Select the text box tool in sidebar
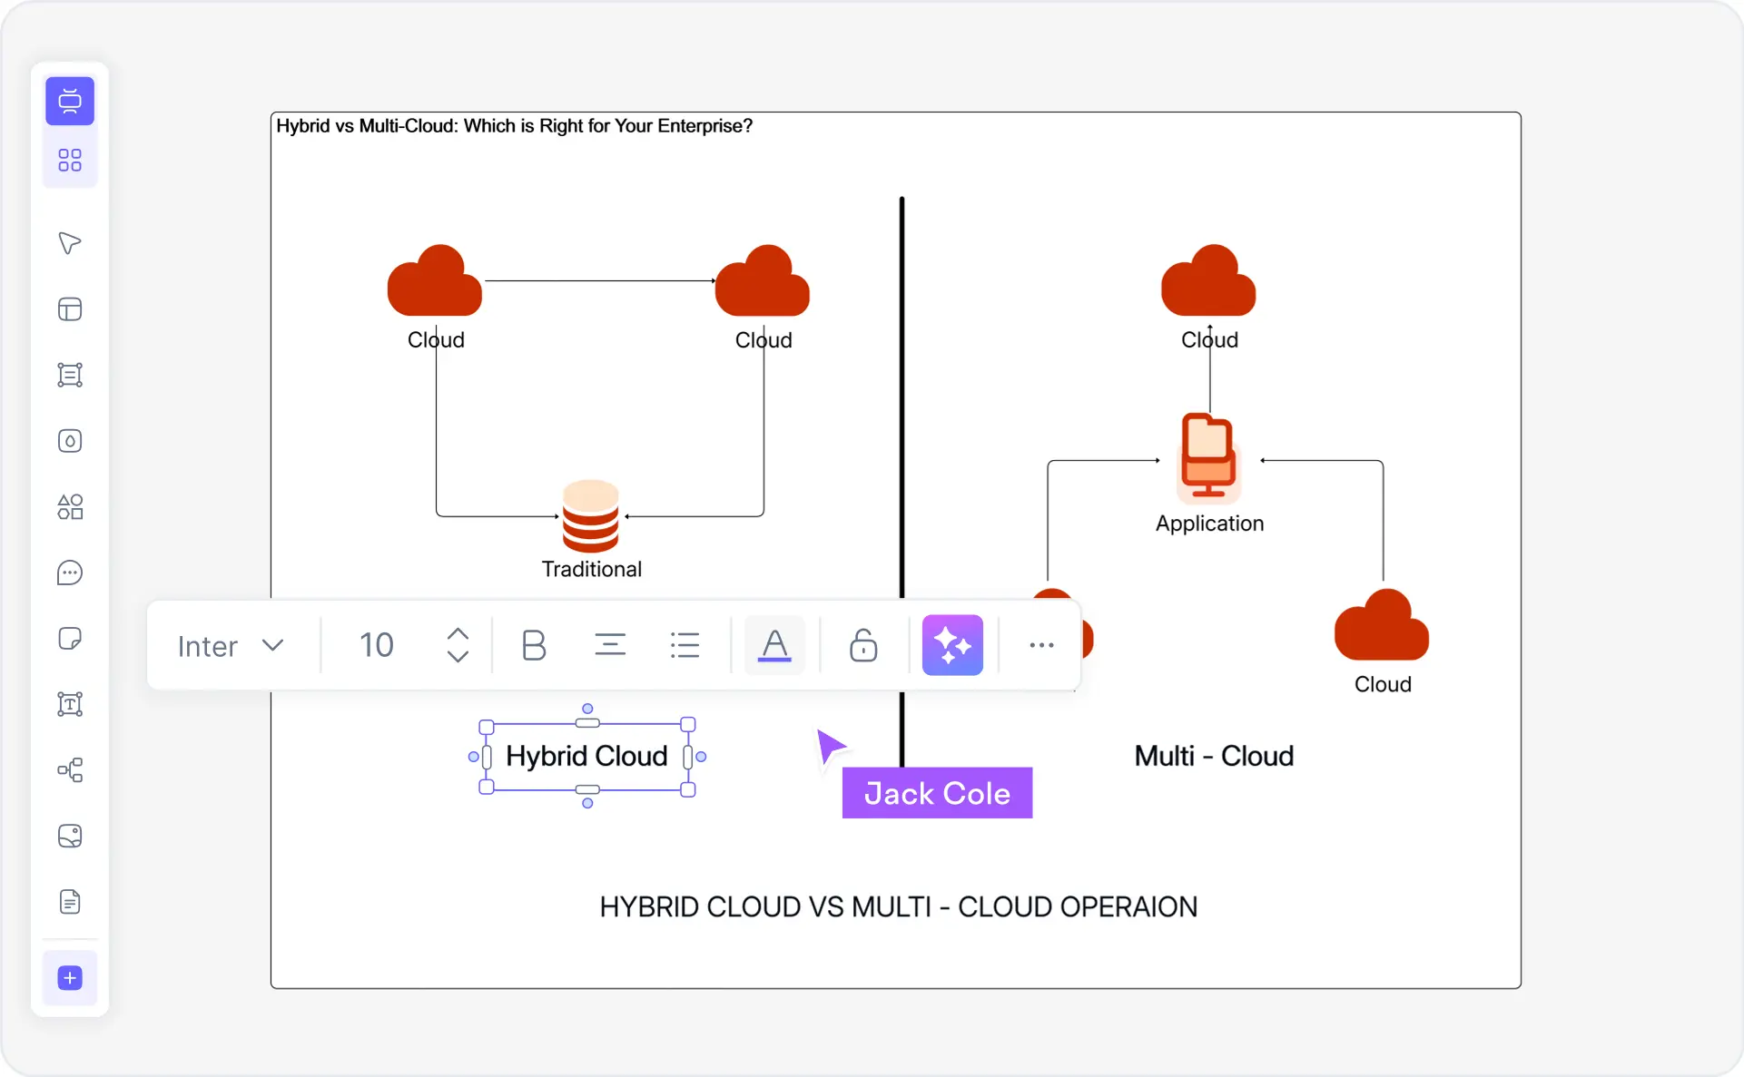Viewport: 1744px width, 1077px height. pos(70,704)
